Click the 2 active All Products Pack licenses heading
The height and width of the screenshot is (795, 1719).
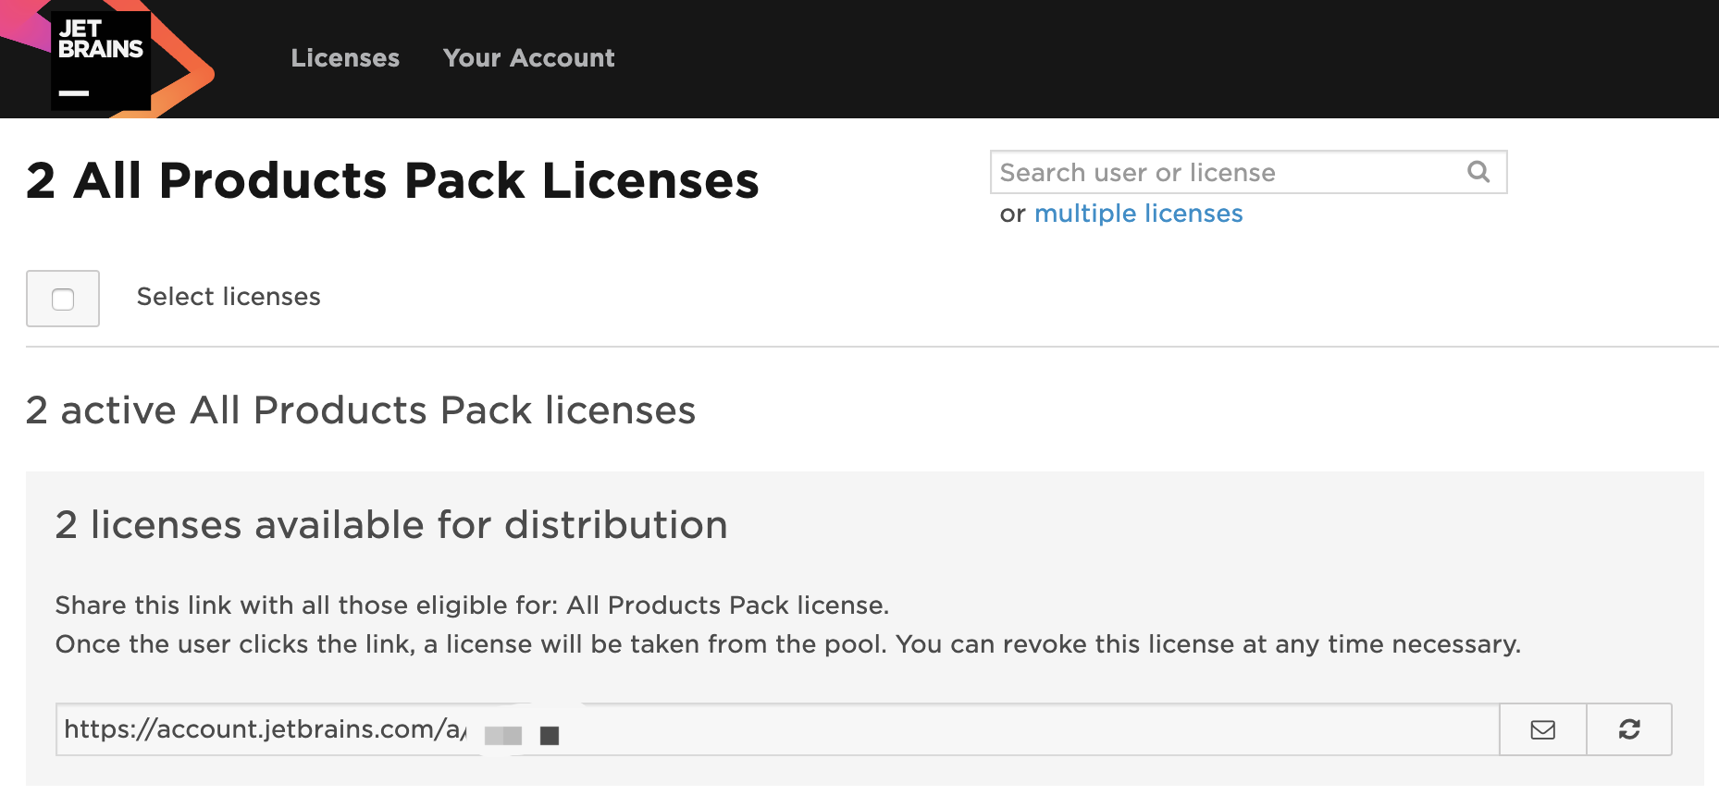click(x=361, y=410)
